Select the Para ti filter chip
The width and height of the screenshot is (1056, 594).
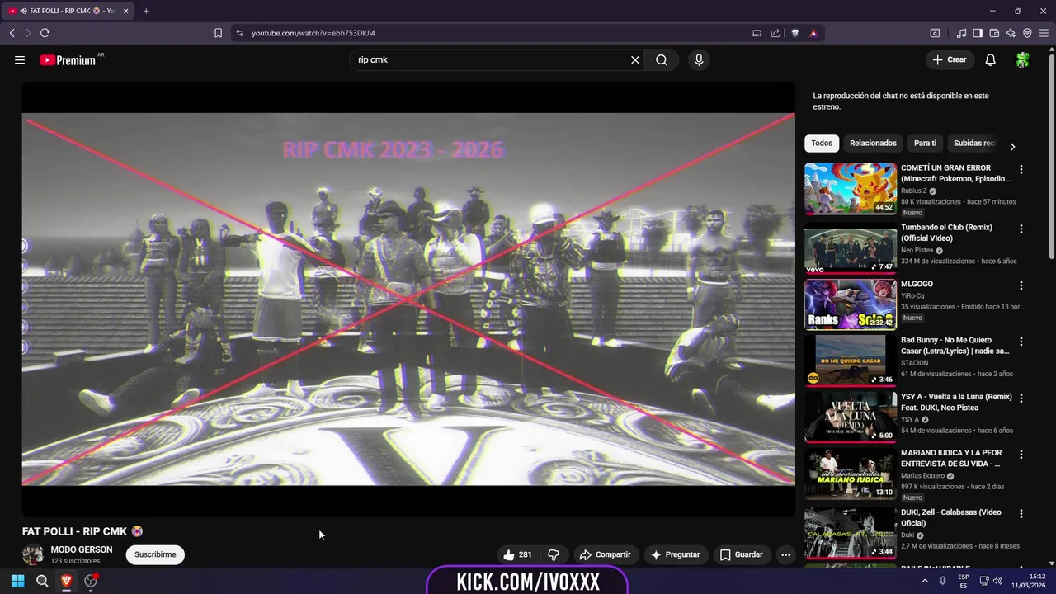point(925,143)
